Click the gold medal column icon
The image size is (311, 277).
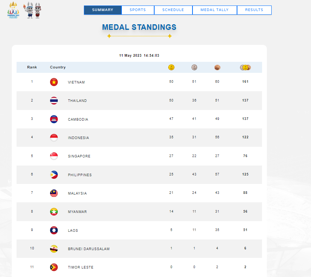point(171,67)
